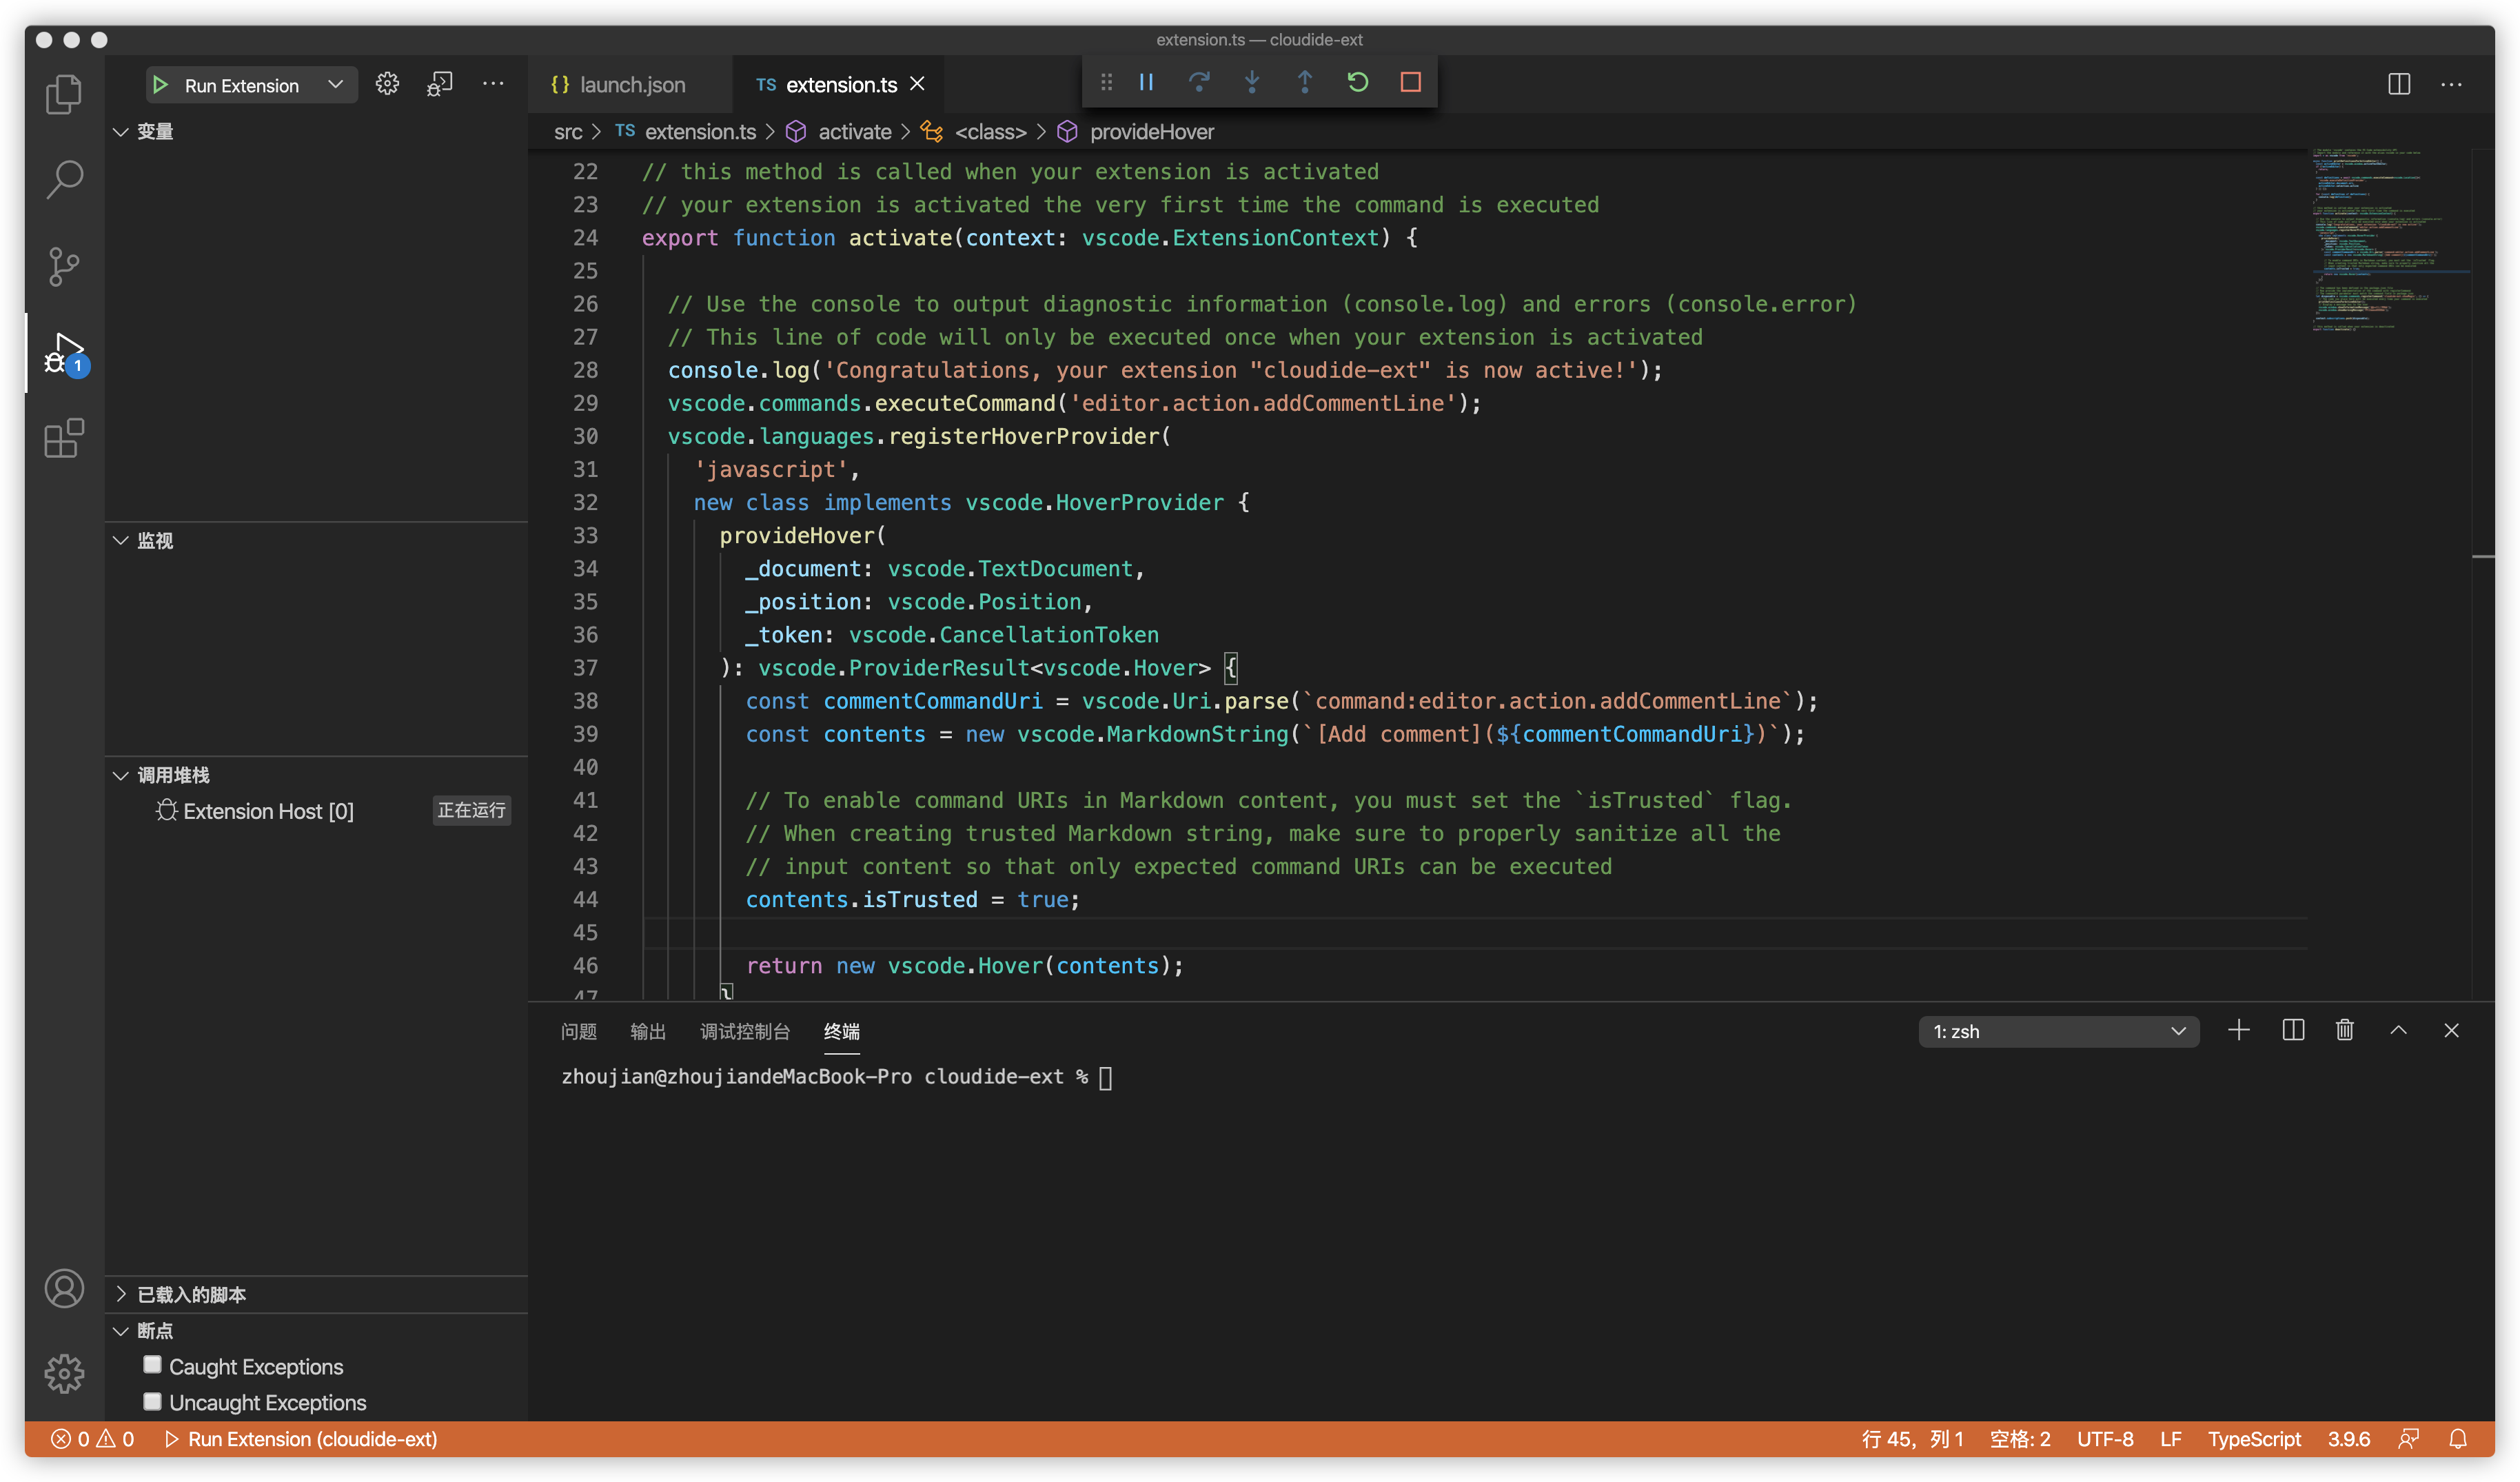2520x1482 pixels.
Task: Expand the 已载入的脚本 section
Action: pyautogui.click(x=316, y=1294)
